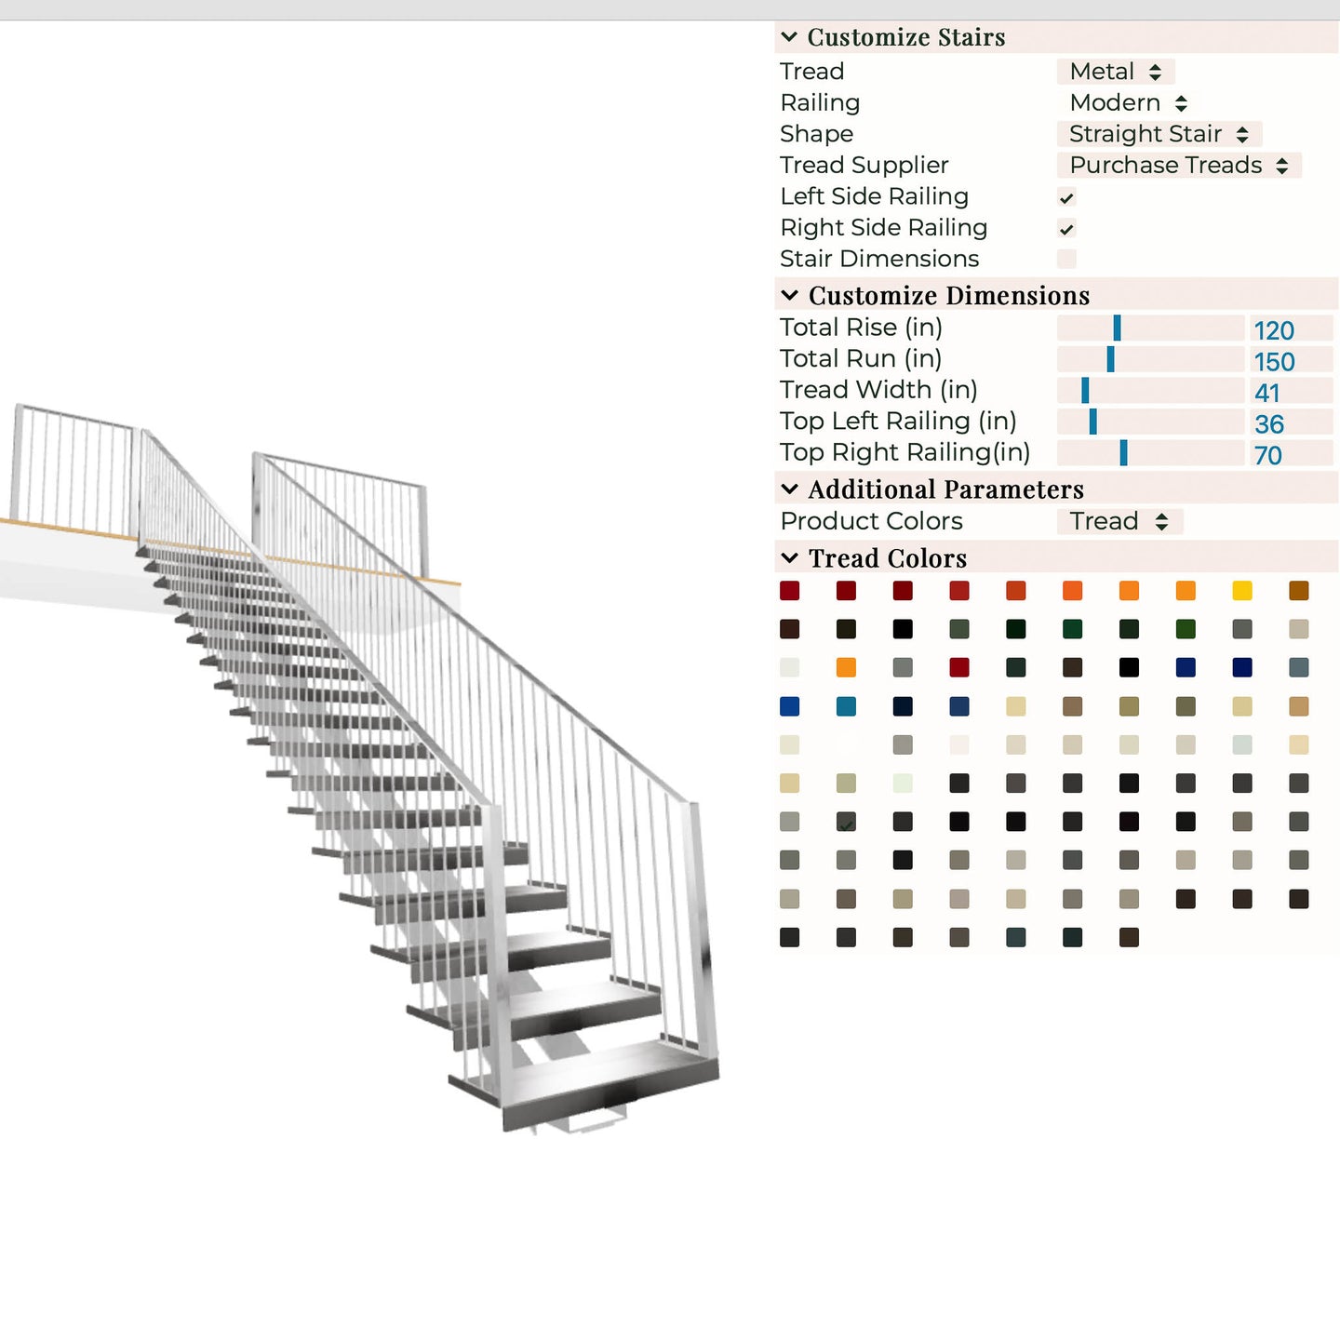Collapse the Tread Colors section
The width and height of the screenshot is (1340, 1340).
[x=790, y=558]
